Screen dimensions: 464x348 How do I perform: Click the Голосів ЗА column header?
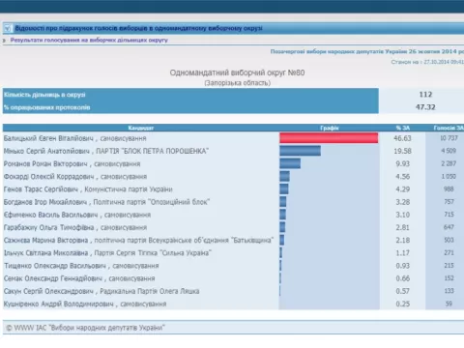tap(449, 128)
